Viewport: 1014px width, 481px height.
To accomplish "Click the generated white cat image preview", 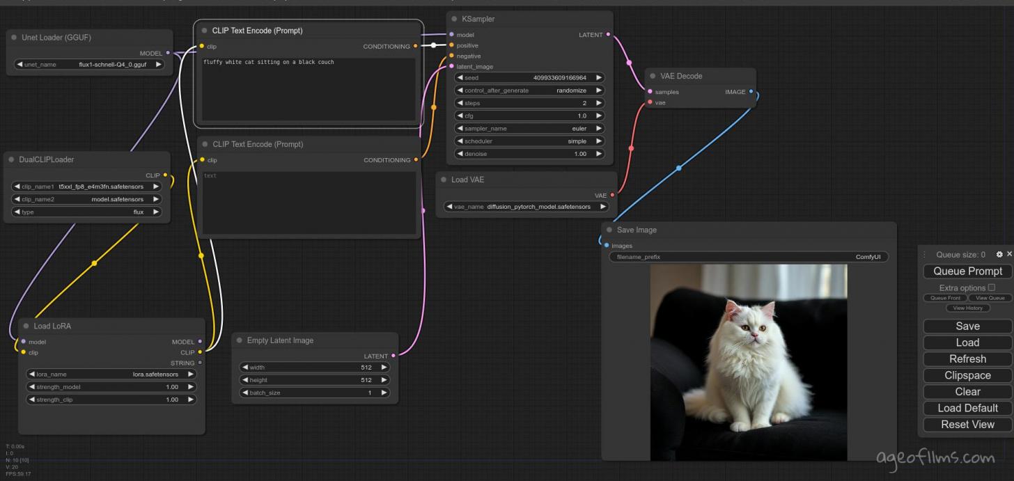I will [x=749, y=362].
